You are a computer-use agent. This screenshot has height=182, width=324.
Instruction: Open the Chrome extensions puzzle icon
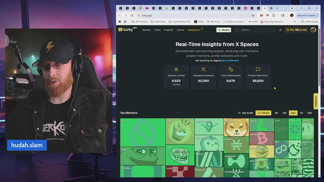click(274, 15)
